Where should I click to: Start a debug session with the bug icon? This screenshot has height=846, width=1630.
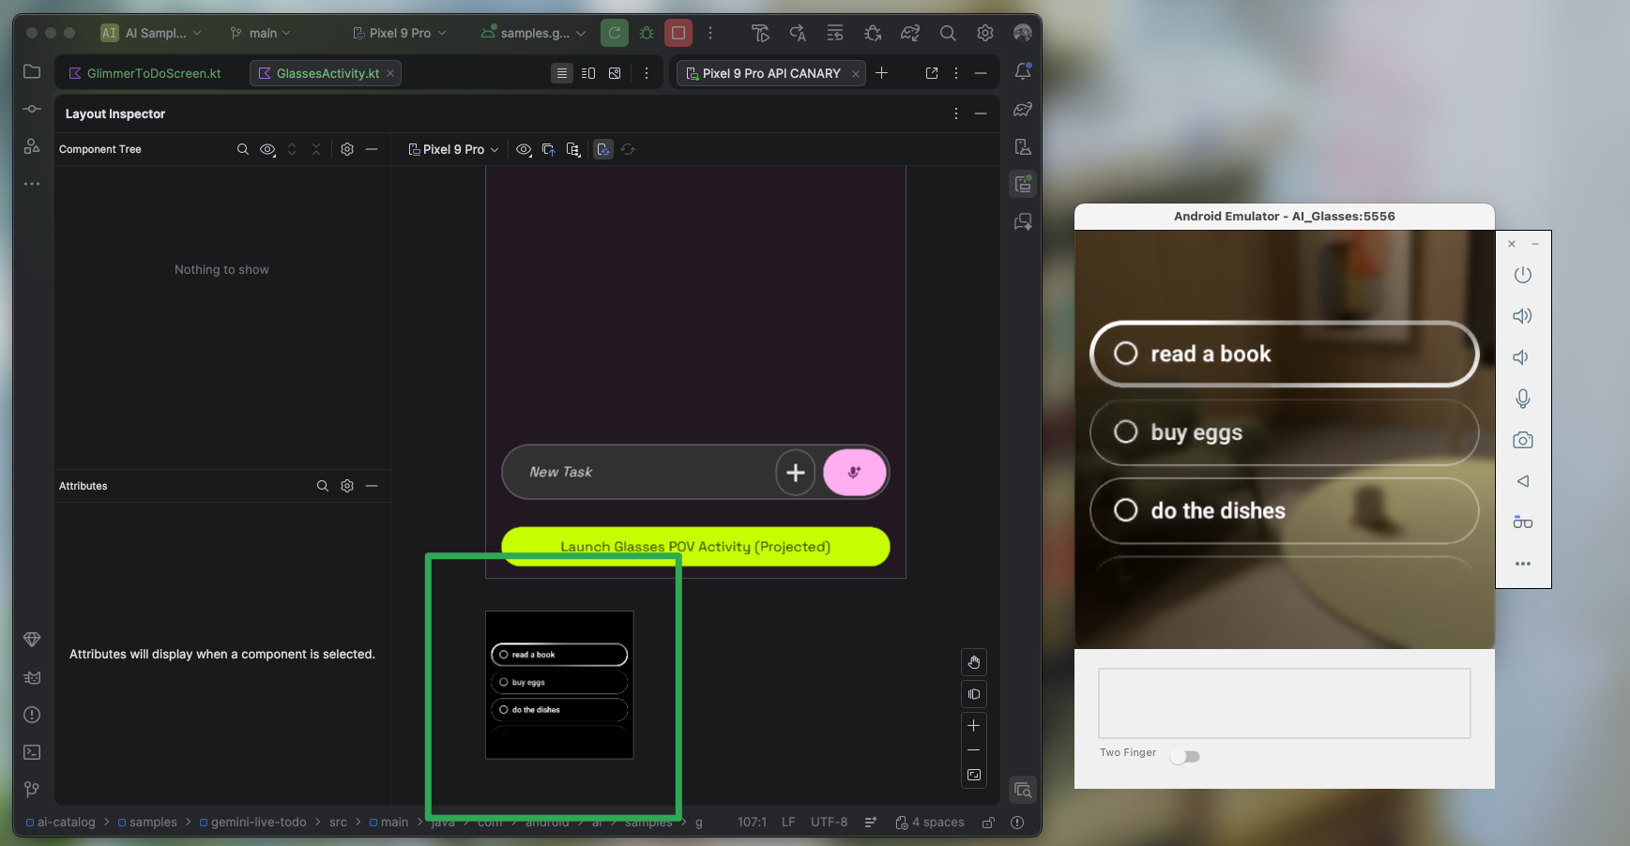tap(646, 32)
